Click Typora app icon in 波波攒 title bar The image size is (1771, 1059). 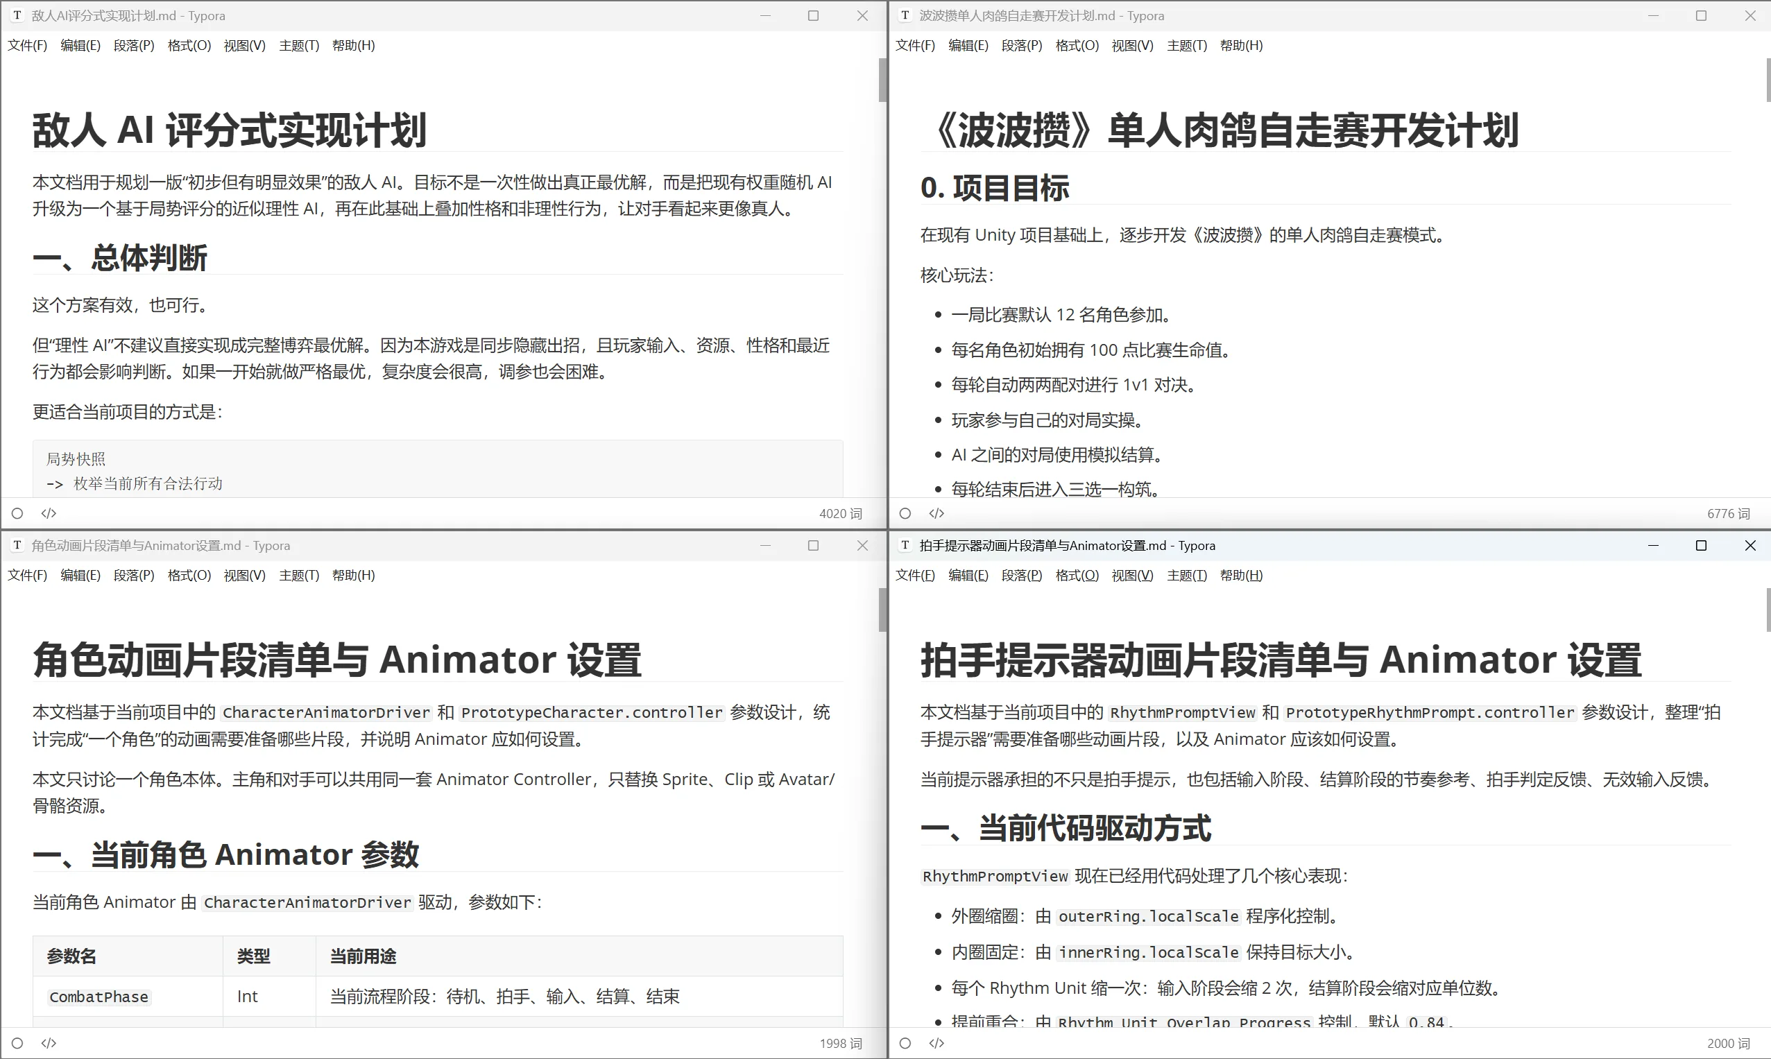point(905,15)
